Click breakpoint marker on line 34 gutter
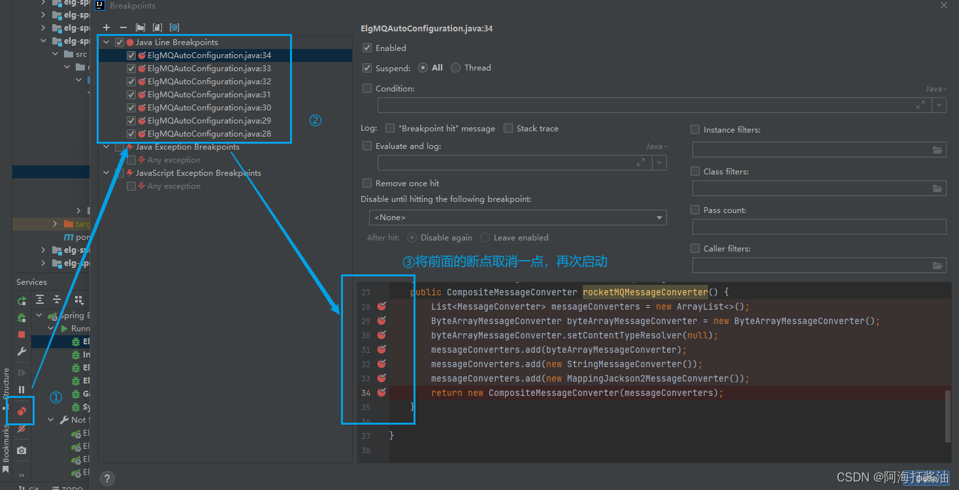The width and height of the screenshot is (959, 490). tap(382, 392)
